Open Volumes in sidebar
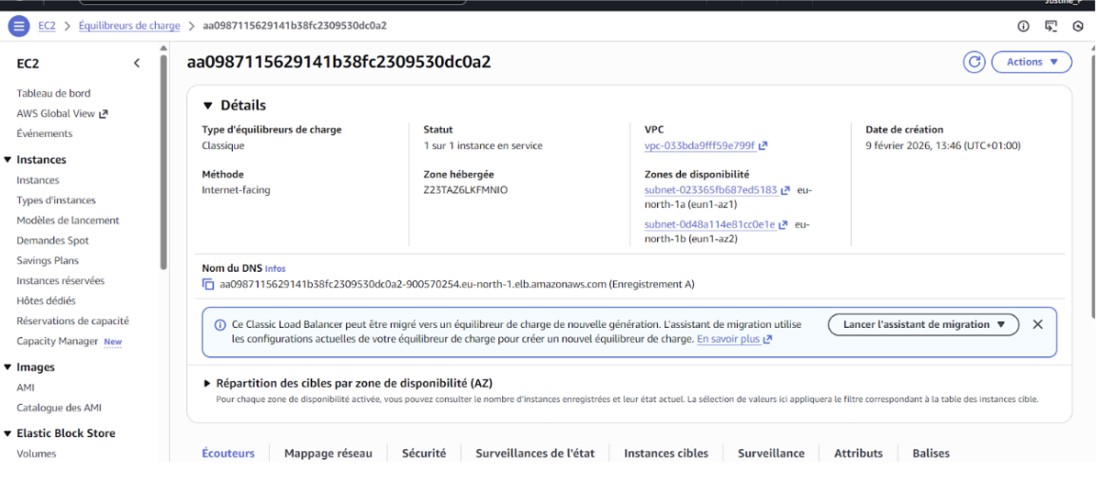Image resolution: width=1100 pixels, height=496 pixels. click(36, 454)
